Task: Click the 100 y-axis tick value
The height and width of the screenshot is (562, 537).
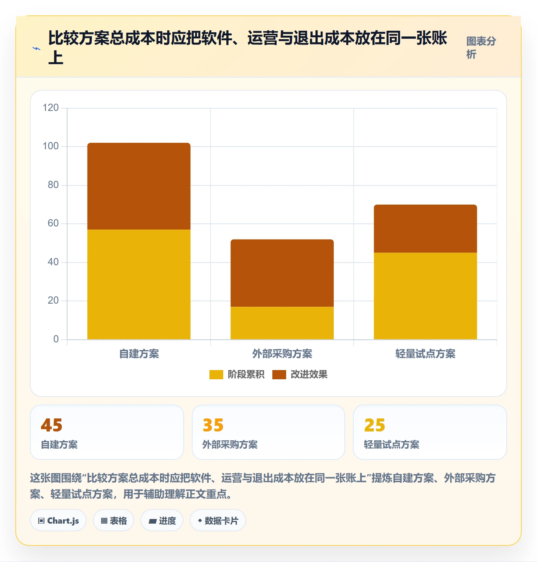Action: pyautogui.click(x=51, y=146)
